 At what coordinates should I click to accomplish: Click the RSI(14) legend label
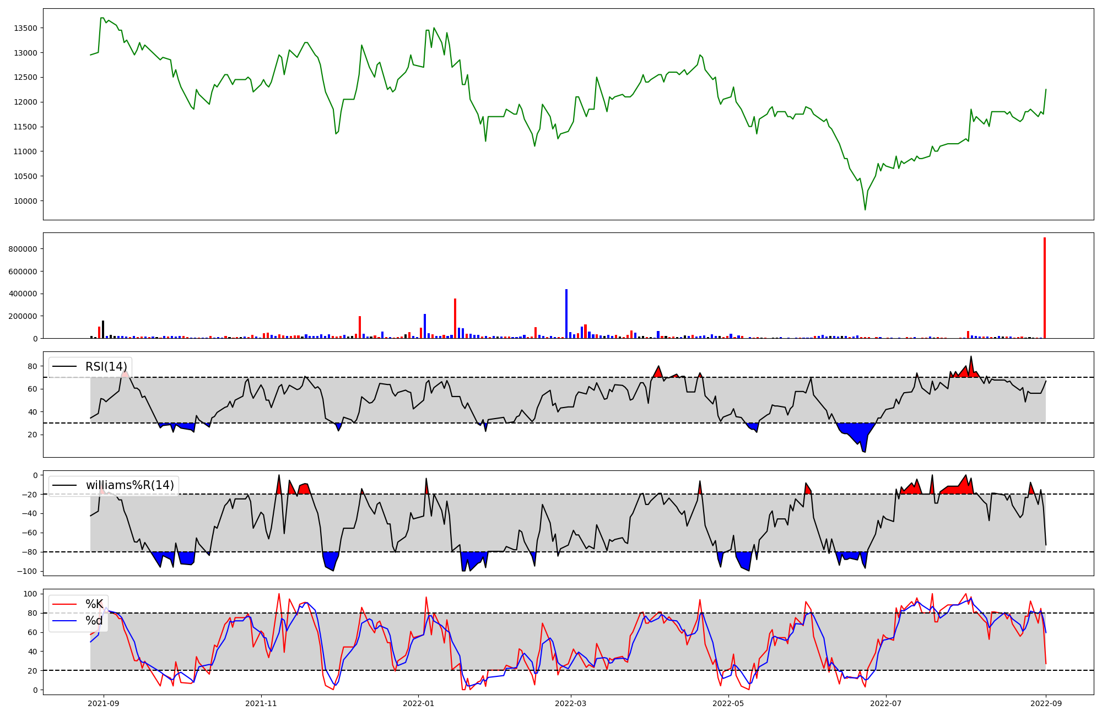pos(106,367)
